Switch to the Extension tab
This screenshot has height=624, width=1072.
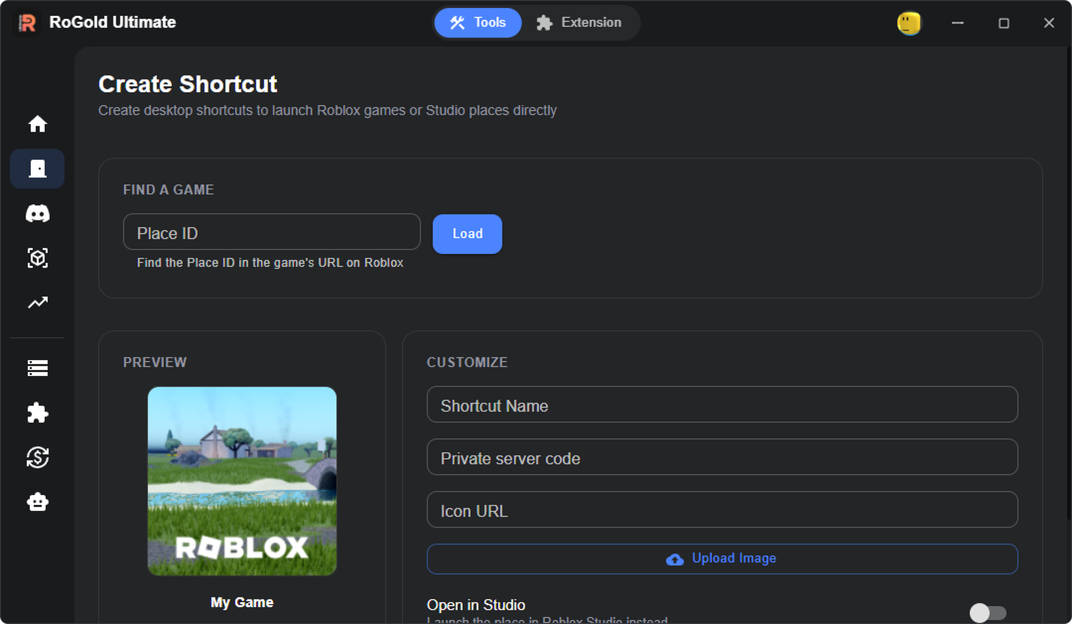pos(579,23)
